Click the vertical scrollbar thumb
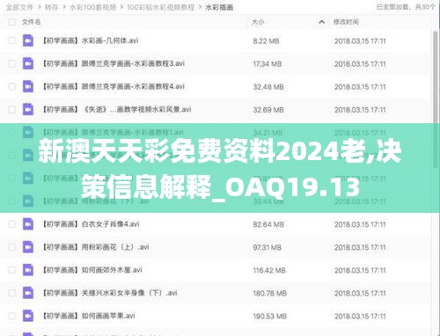Viewport: 440px width, 336px height. coord(436,99)
